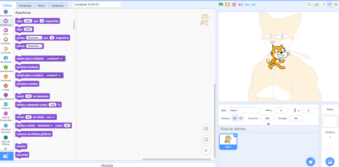Open the debugger console icon above the stage
Screen dimensions: 339x167
pyautogui.click(x=309, y=4)
